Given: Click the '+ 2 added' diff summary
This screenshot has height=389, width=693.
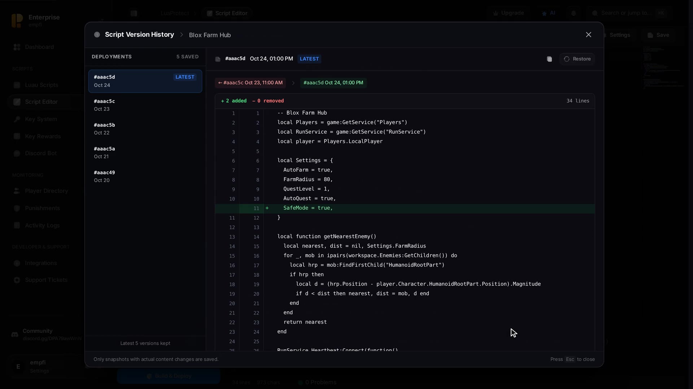Looking at the screenshot, I should (x=234, y=101).
